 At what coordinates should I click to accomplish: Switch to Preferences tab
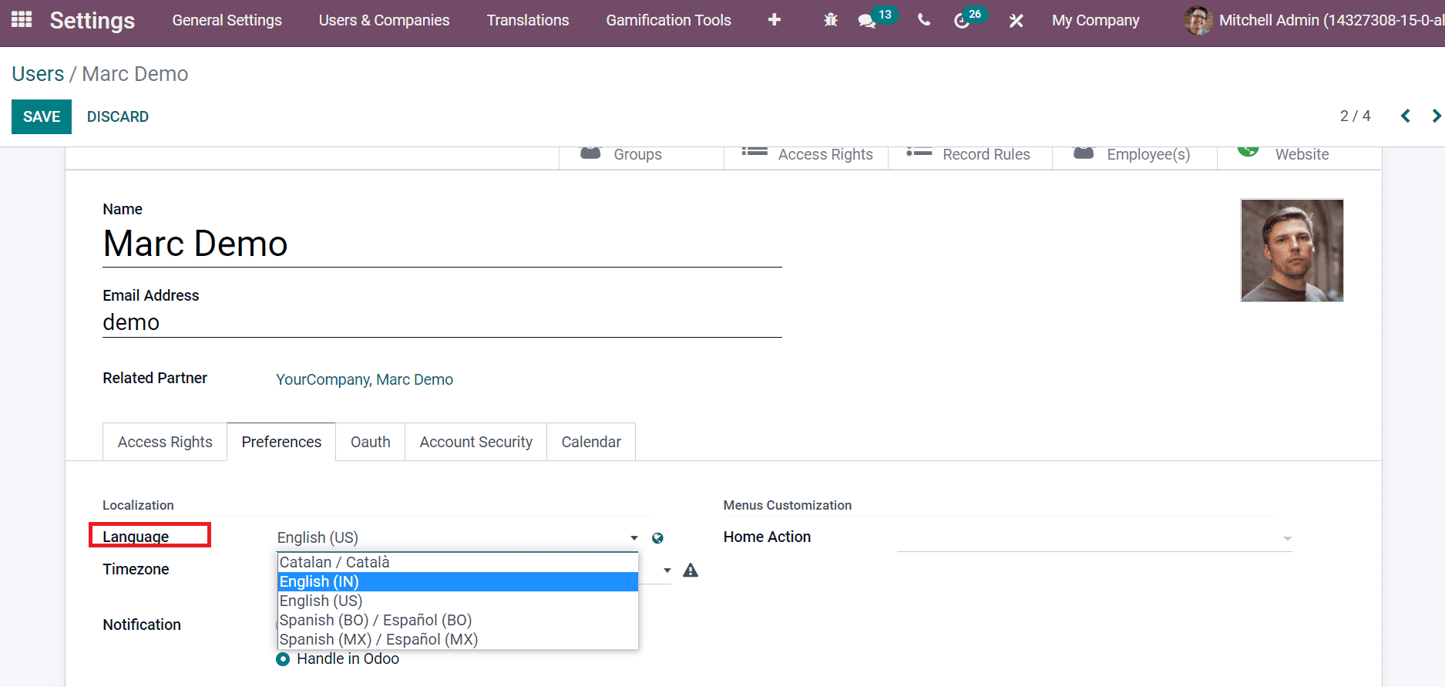point(281,442)
